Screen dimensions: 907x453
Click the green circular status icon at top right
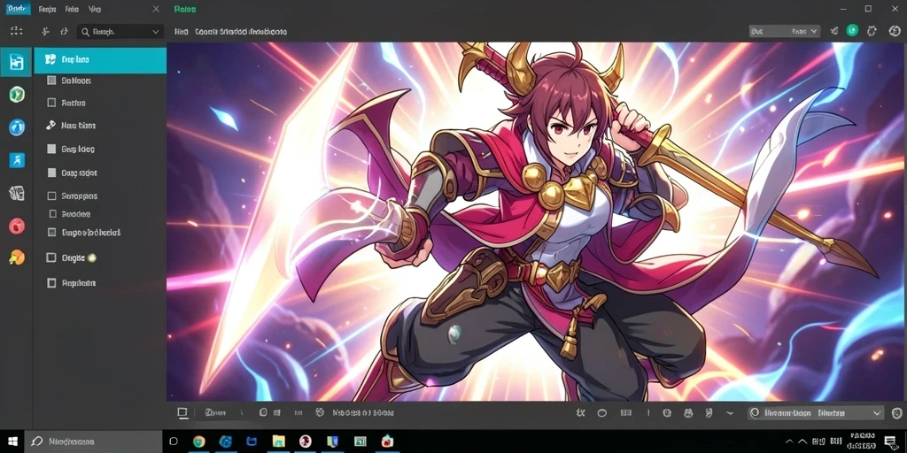click(852, 31)
